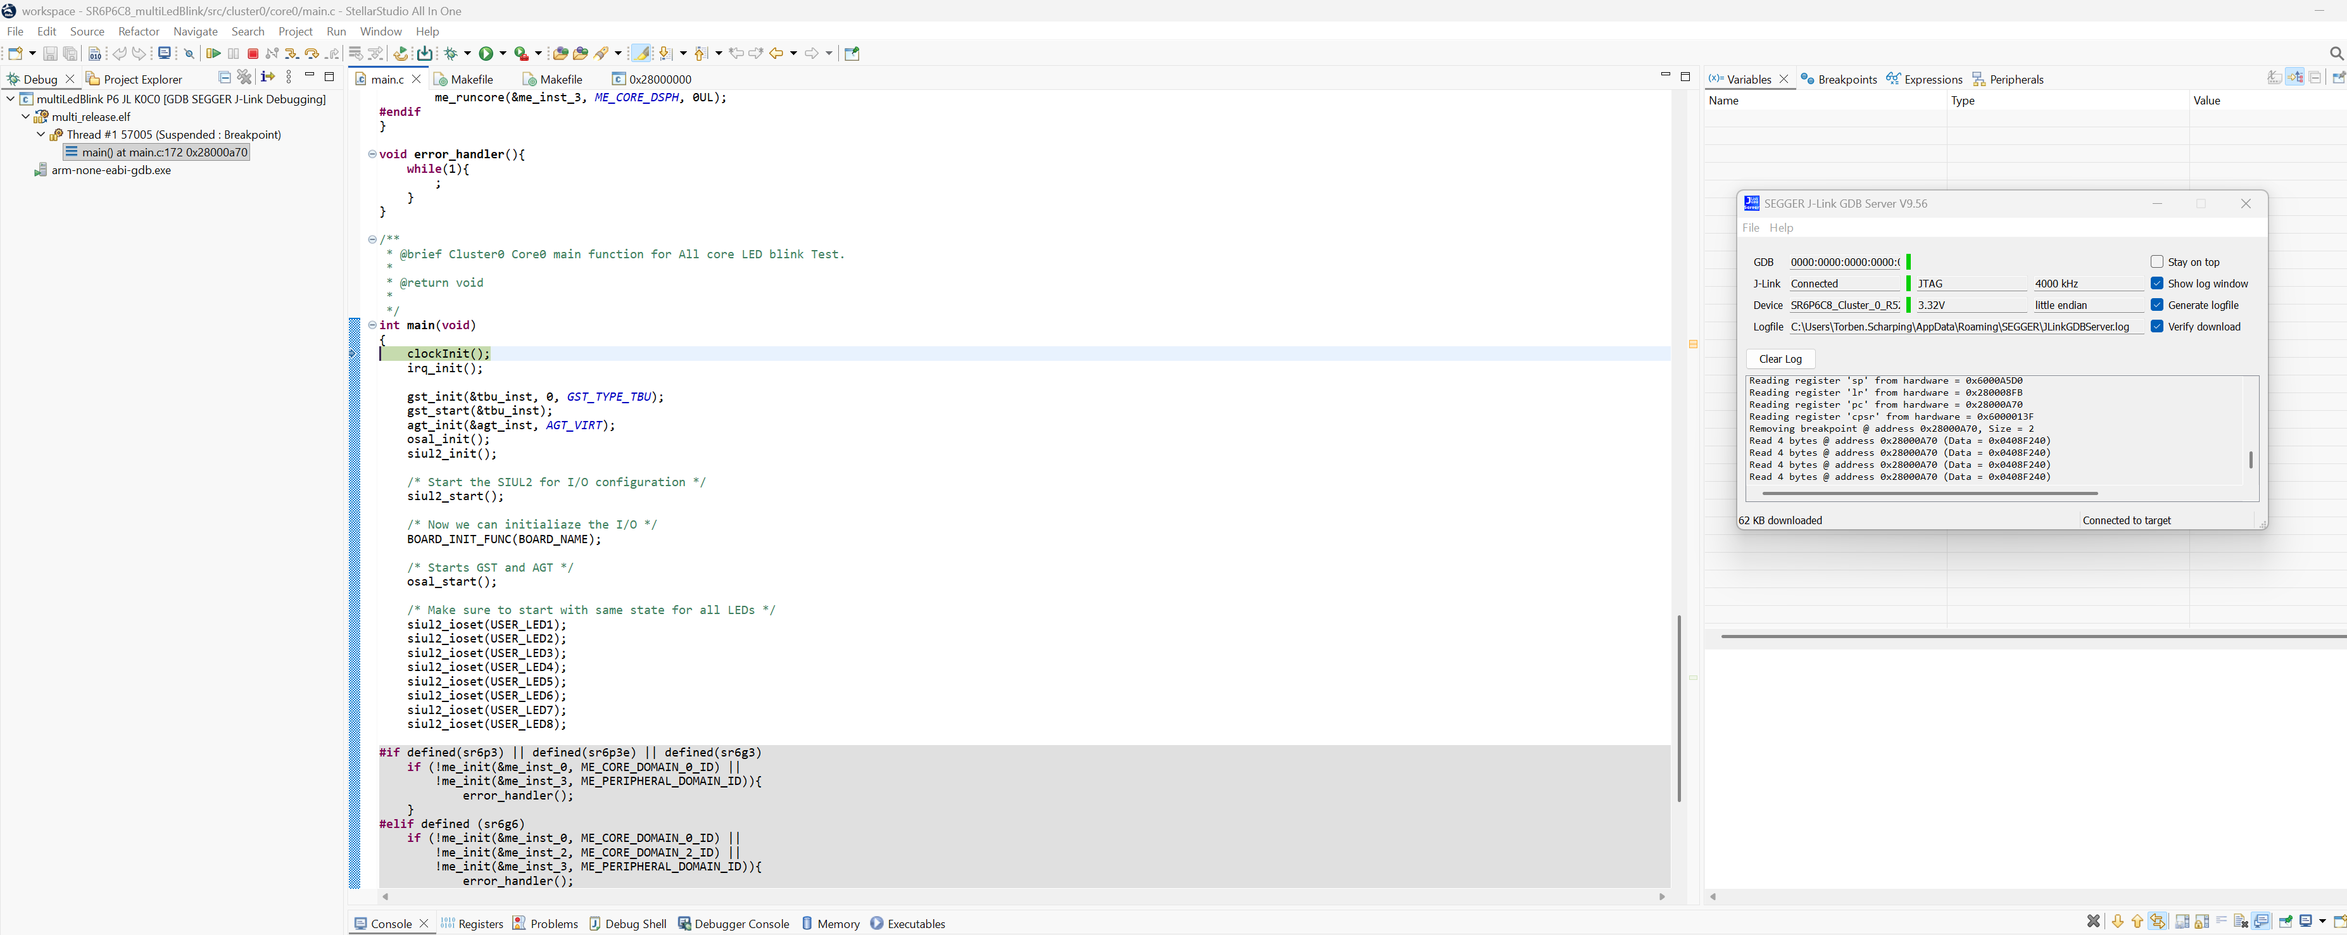This screenshot has height=935, width=2347.
Task: Open the Navigate menu
Action: click(x=196, y=31)
